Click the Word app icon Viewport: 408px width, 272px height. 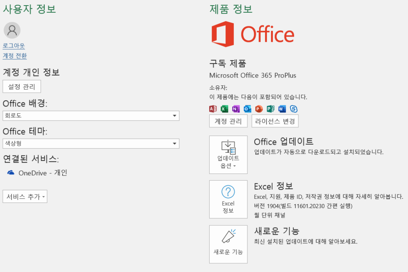[282, 109]
